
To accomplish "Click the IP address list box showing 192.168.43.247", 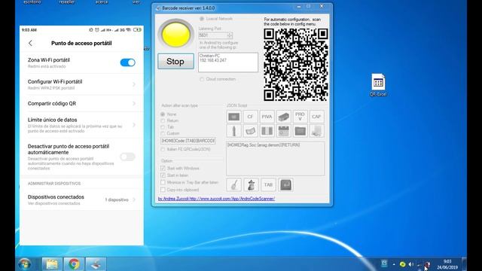I will pyautogui.click(x=228, y=62).
